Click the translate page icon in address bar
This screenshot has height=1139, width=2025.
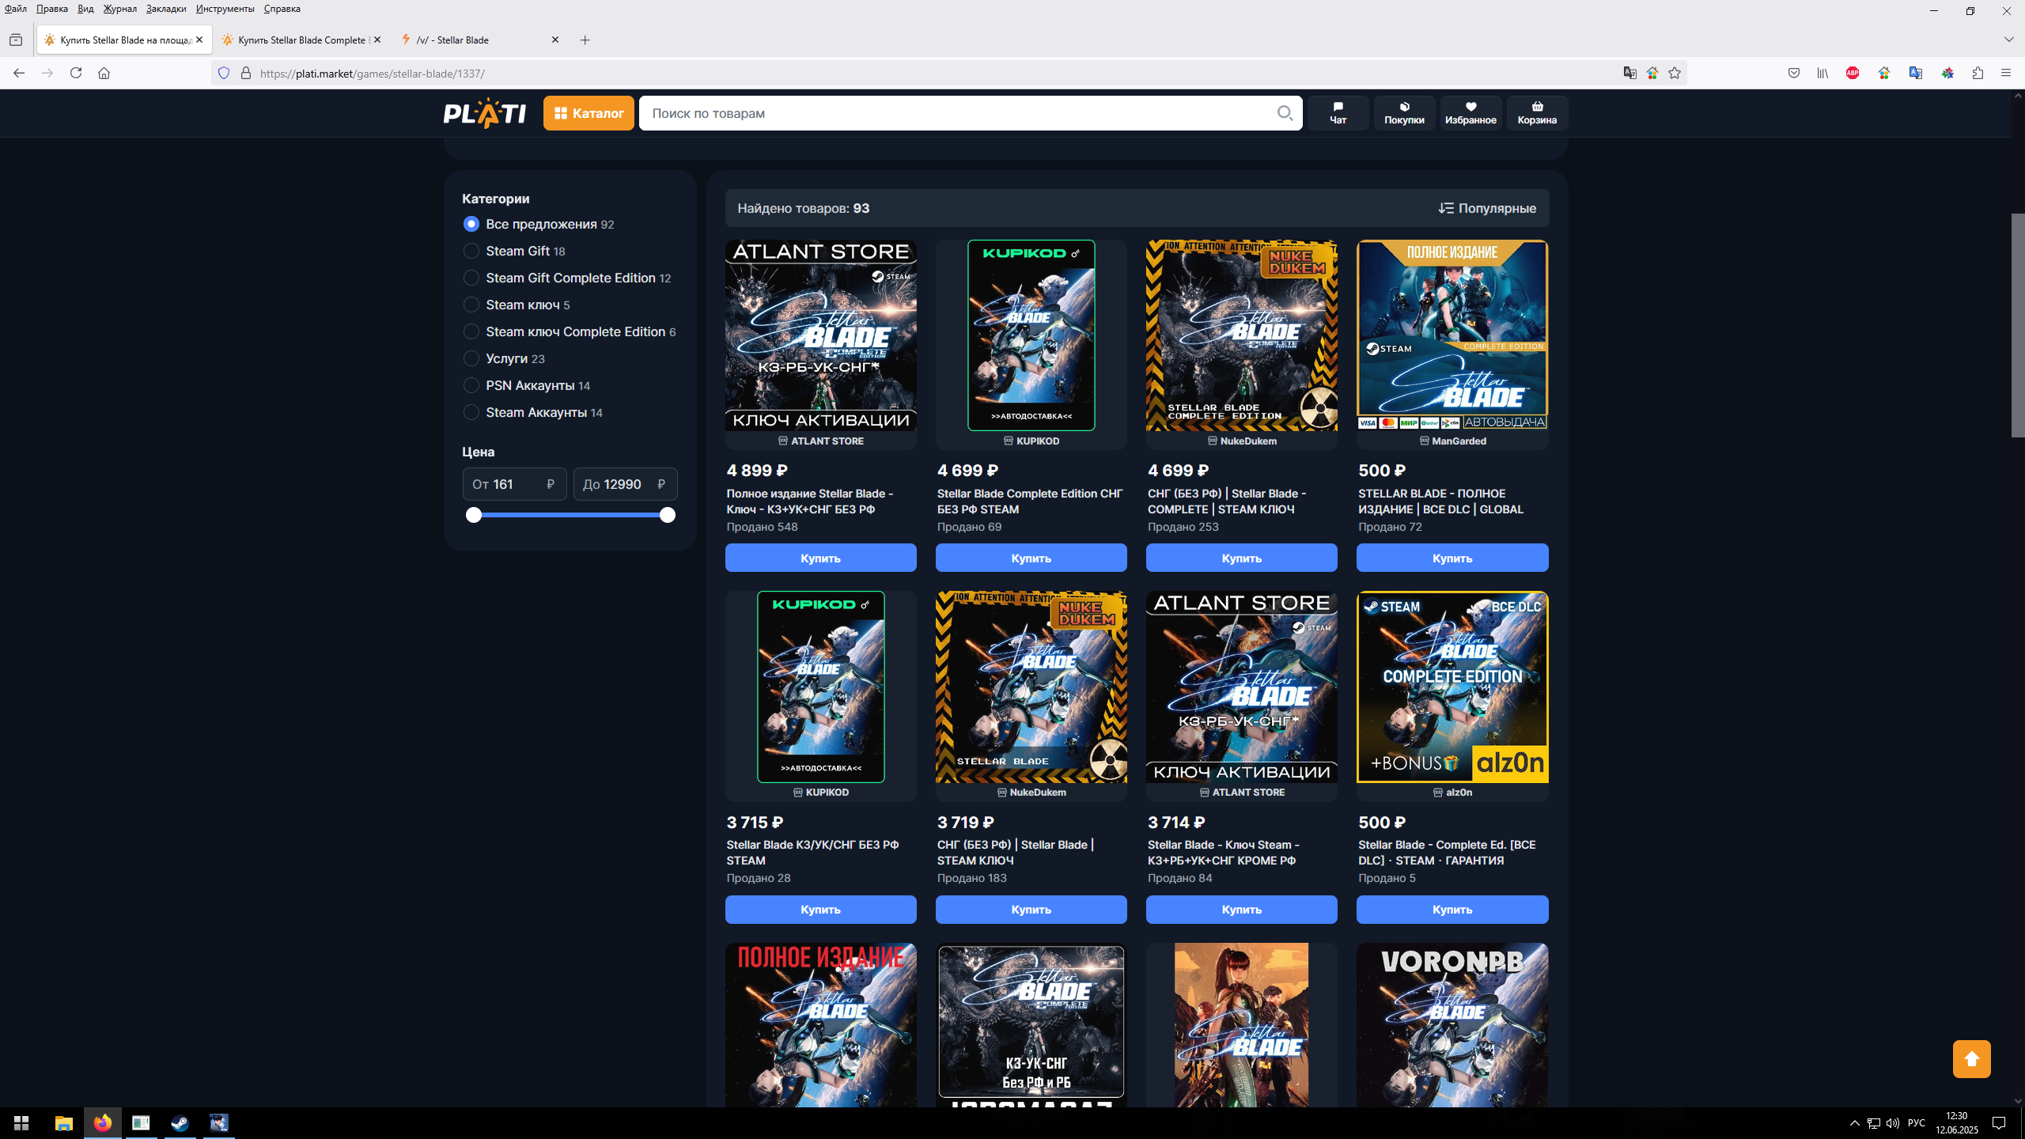[x=1629, y=73]
